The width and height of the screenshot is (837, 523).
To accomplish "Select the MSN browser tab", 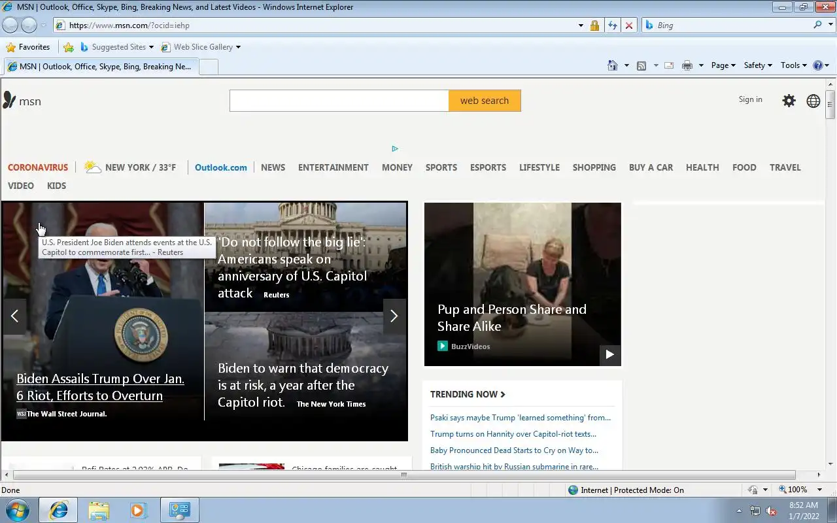I will click(x=100, y=67).
